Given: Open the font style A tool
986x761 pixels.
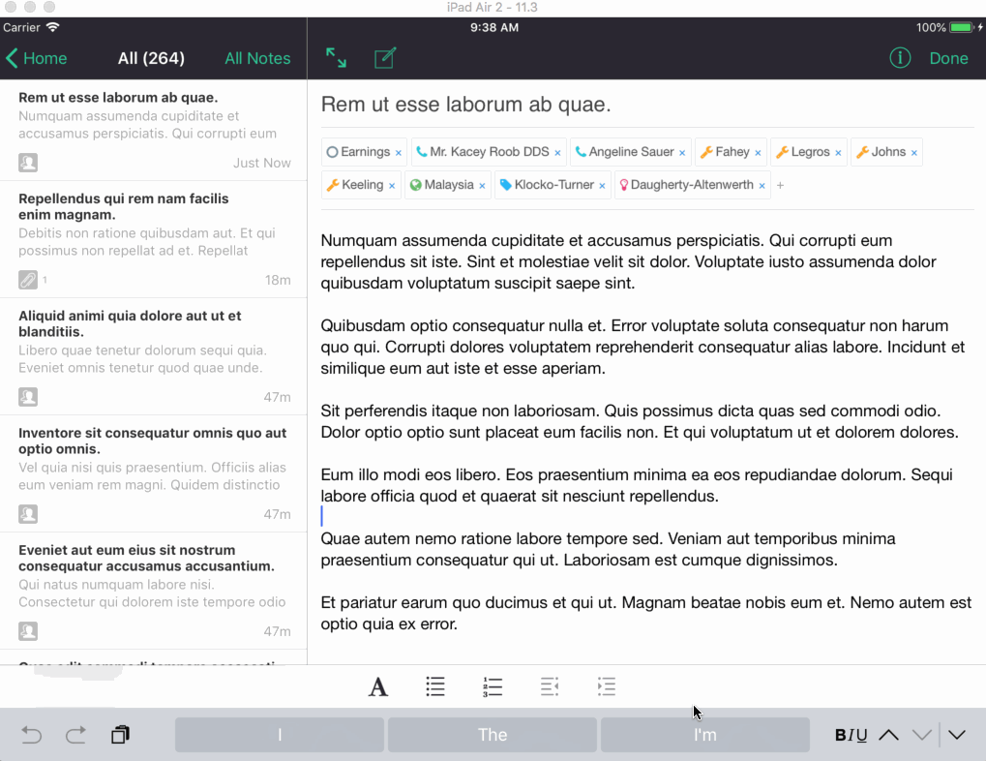Looking at the screenshot, I should [x=378, y=686].
